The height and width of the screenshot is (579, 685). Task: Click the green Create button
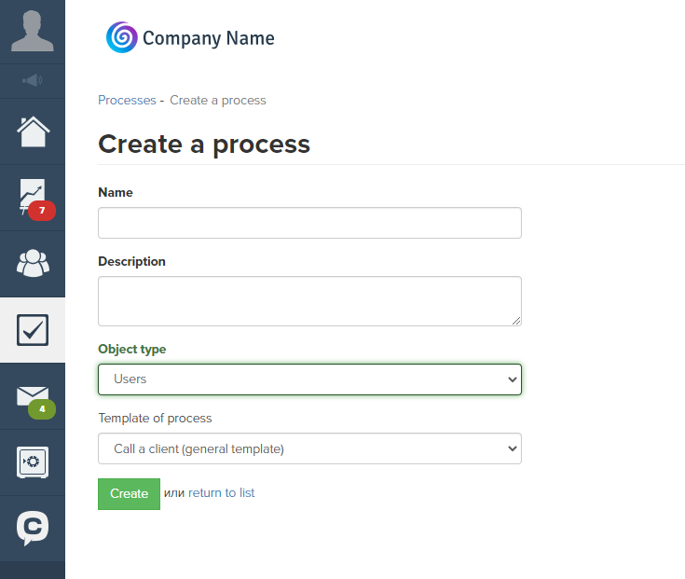point(129,494)
